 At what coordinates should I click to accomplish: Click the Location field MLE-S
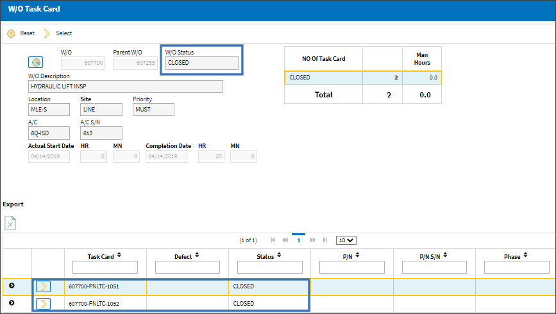coord(49,110)
